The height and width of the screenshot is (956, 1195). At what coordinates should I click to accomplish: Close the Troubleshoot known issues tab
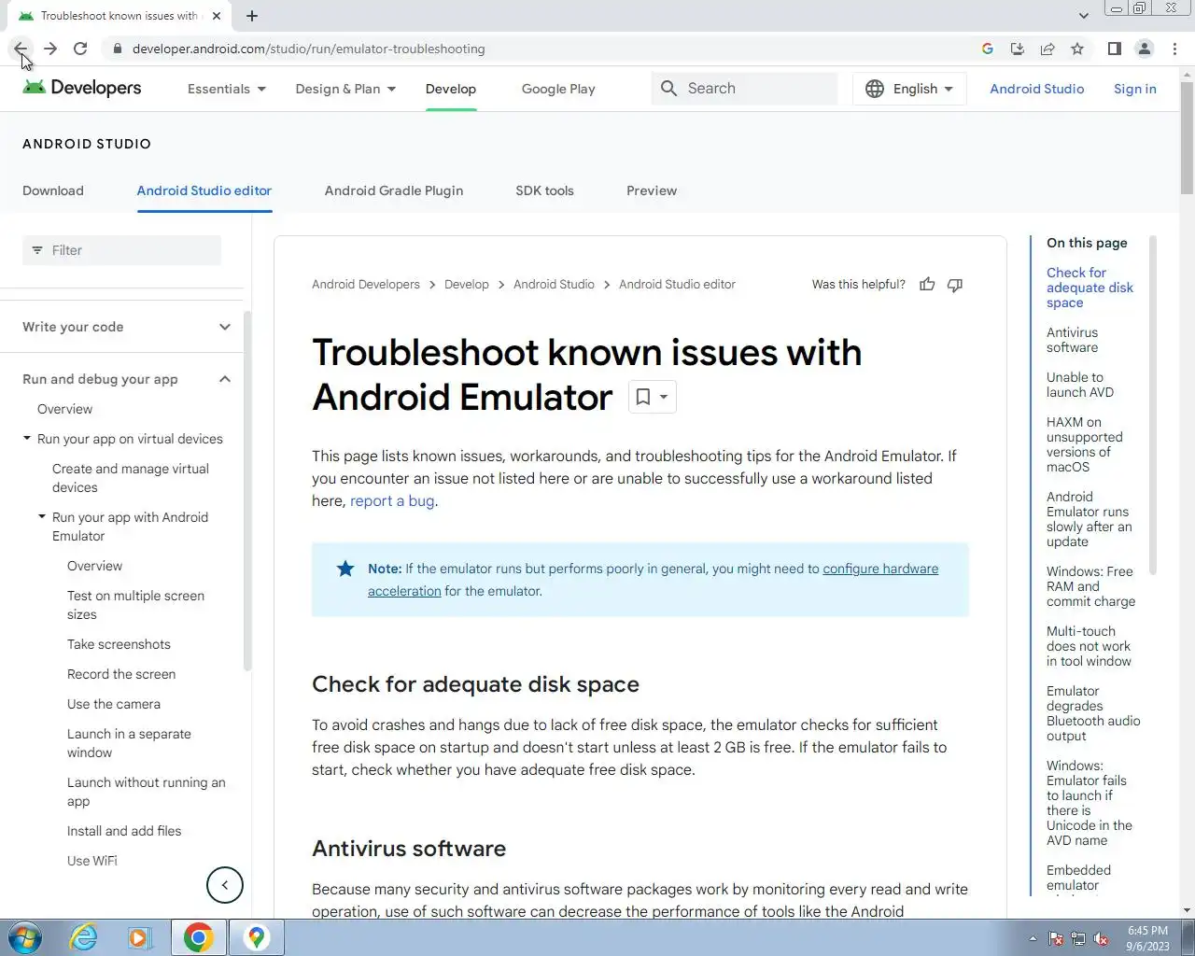point(217,16)
